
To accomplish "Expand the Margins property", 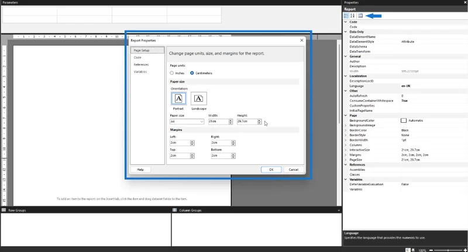I will click(x=346, y=155).
